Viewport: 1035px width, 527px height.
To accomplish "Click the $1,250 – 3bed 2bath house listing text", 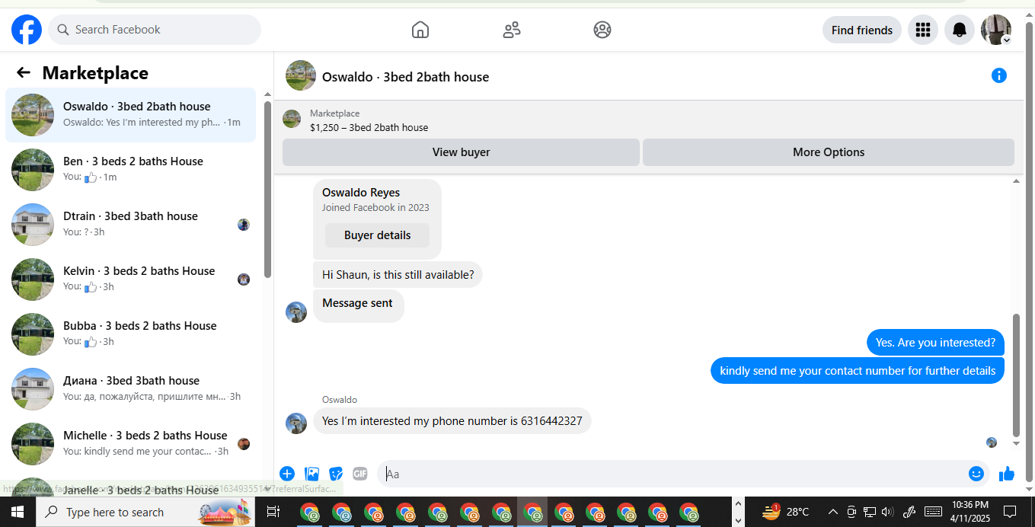I will (369, 128).
